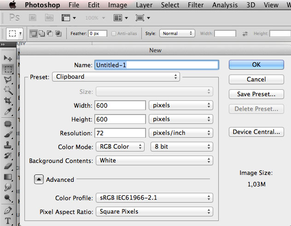Open the Color Mode dropdown

coord(121,146)
